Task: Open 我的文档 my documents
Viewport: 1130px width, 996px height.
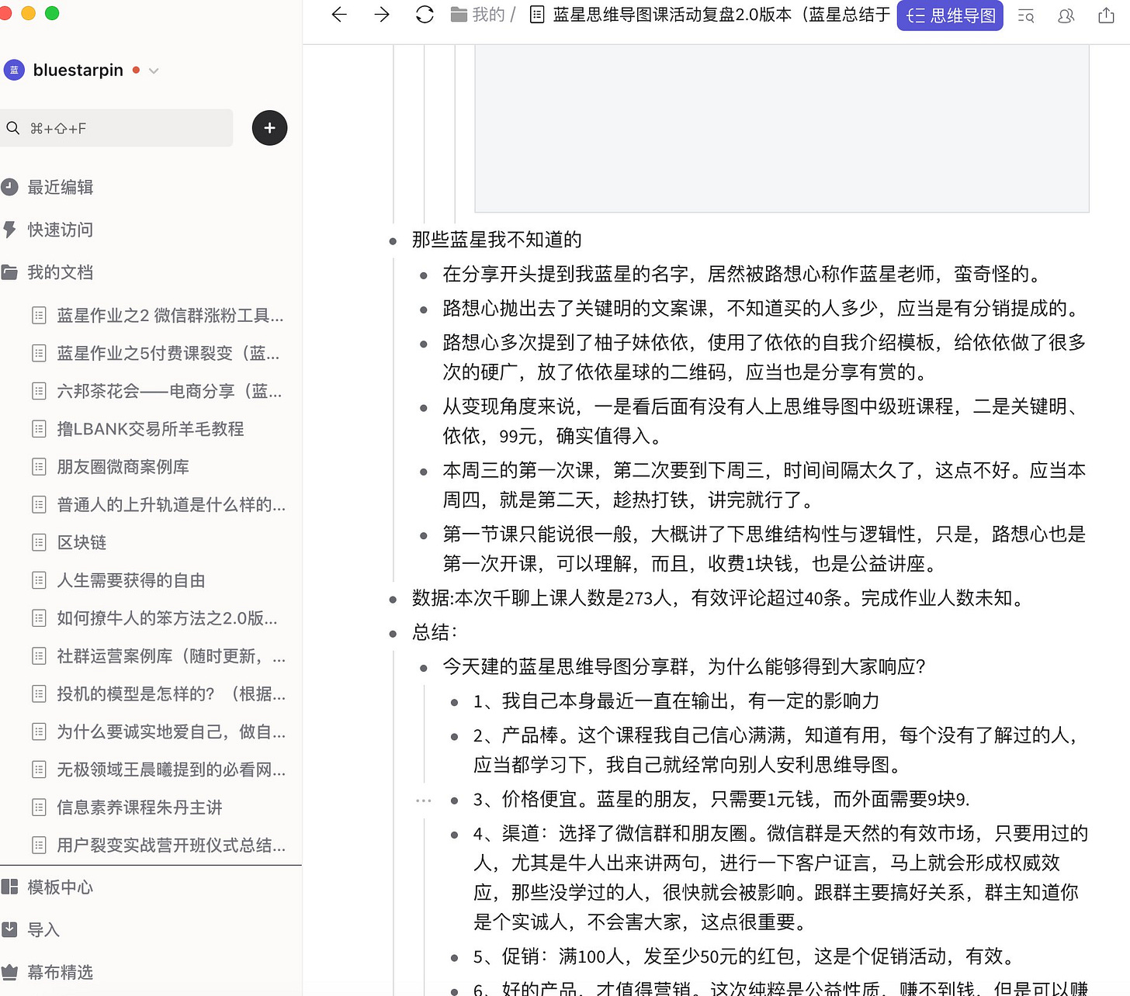Action: click(x=61, y=272)
